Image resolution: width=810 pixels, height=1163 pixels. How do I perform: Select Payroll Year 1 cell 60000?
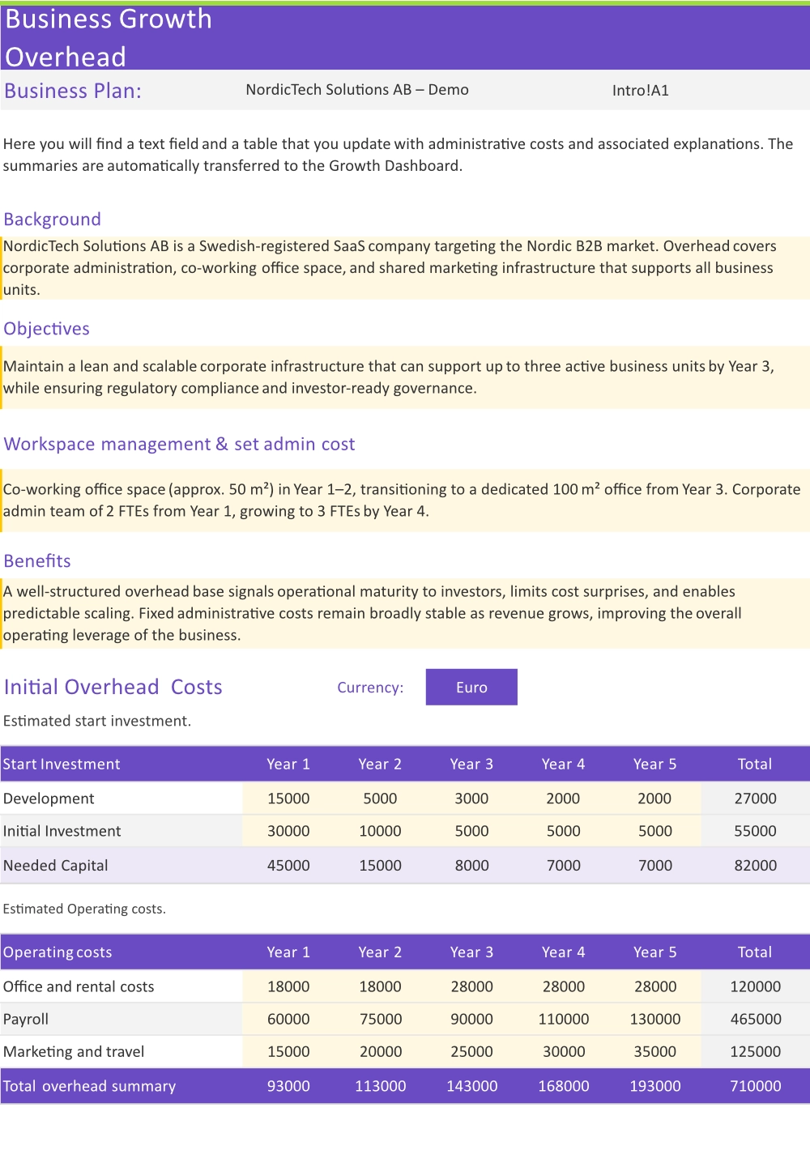tap(288, 1019)
